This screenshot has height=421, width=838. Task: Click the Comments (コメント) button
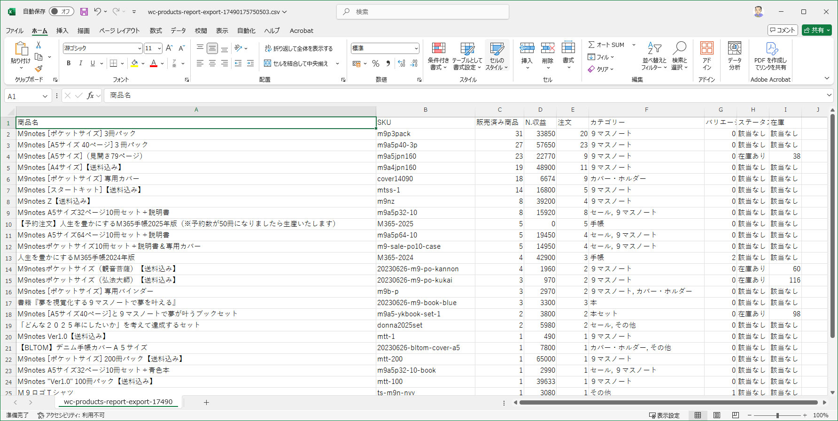coord(783,30)
